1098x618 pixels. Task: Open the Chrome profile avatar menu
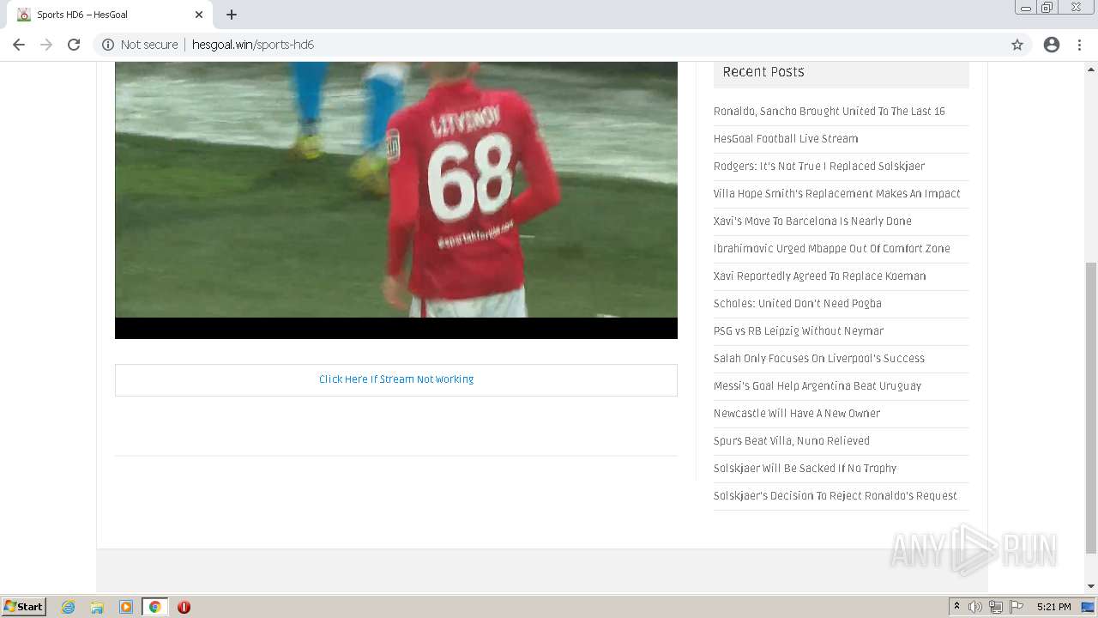[1052, 45]
